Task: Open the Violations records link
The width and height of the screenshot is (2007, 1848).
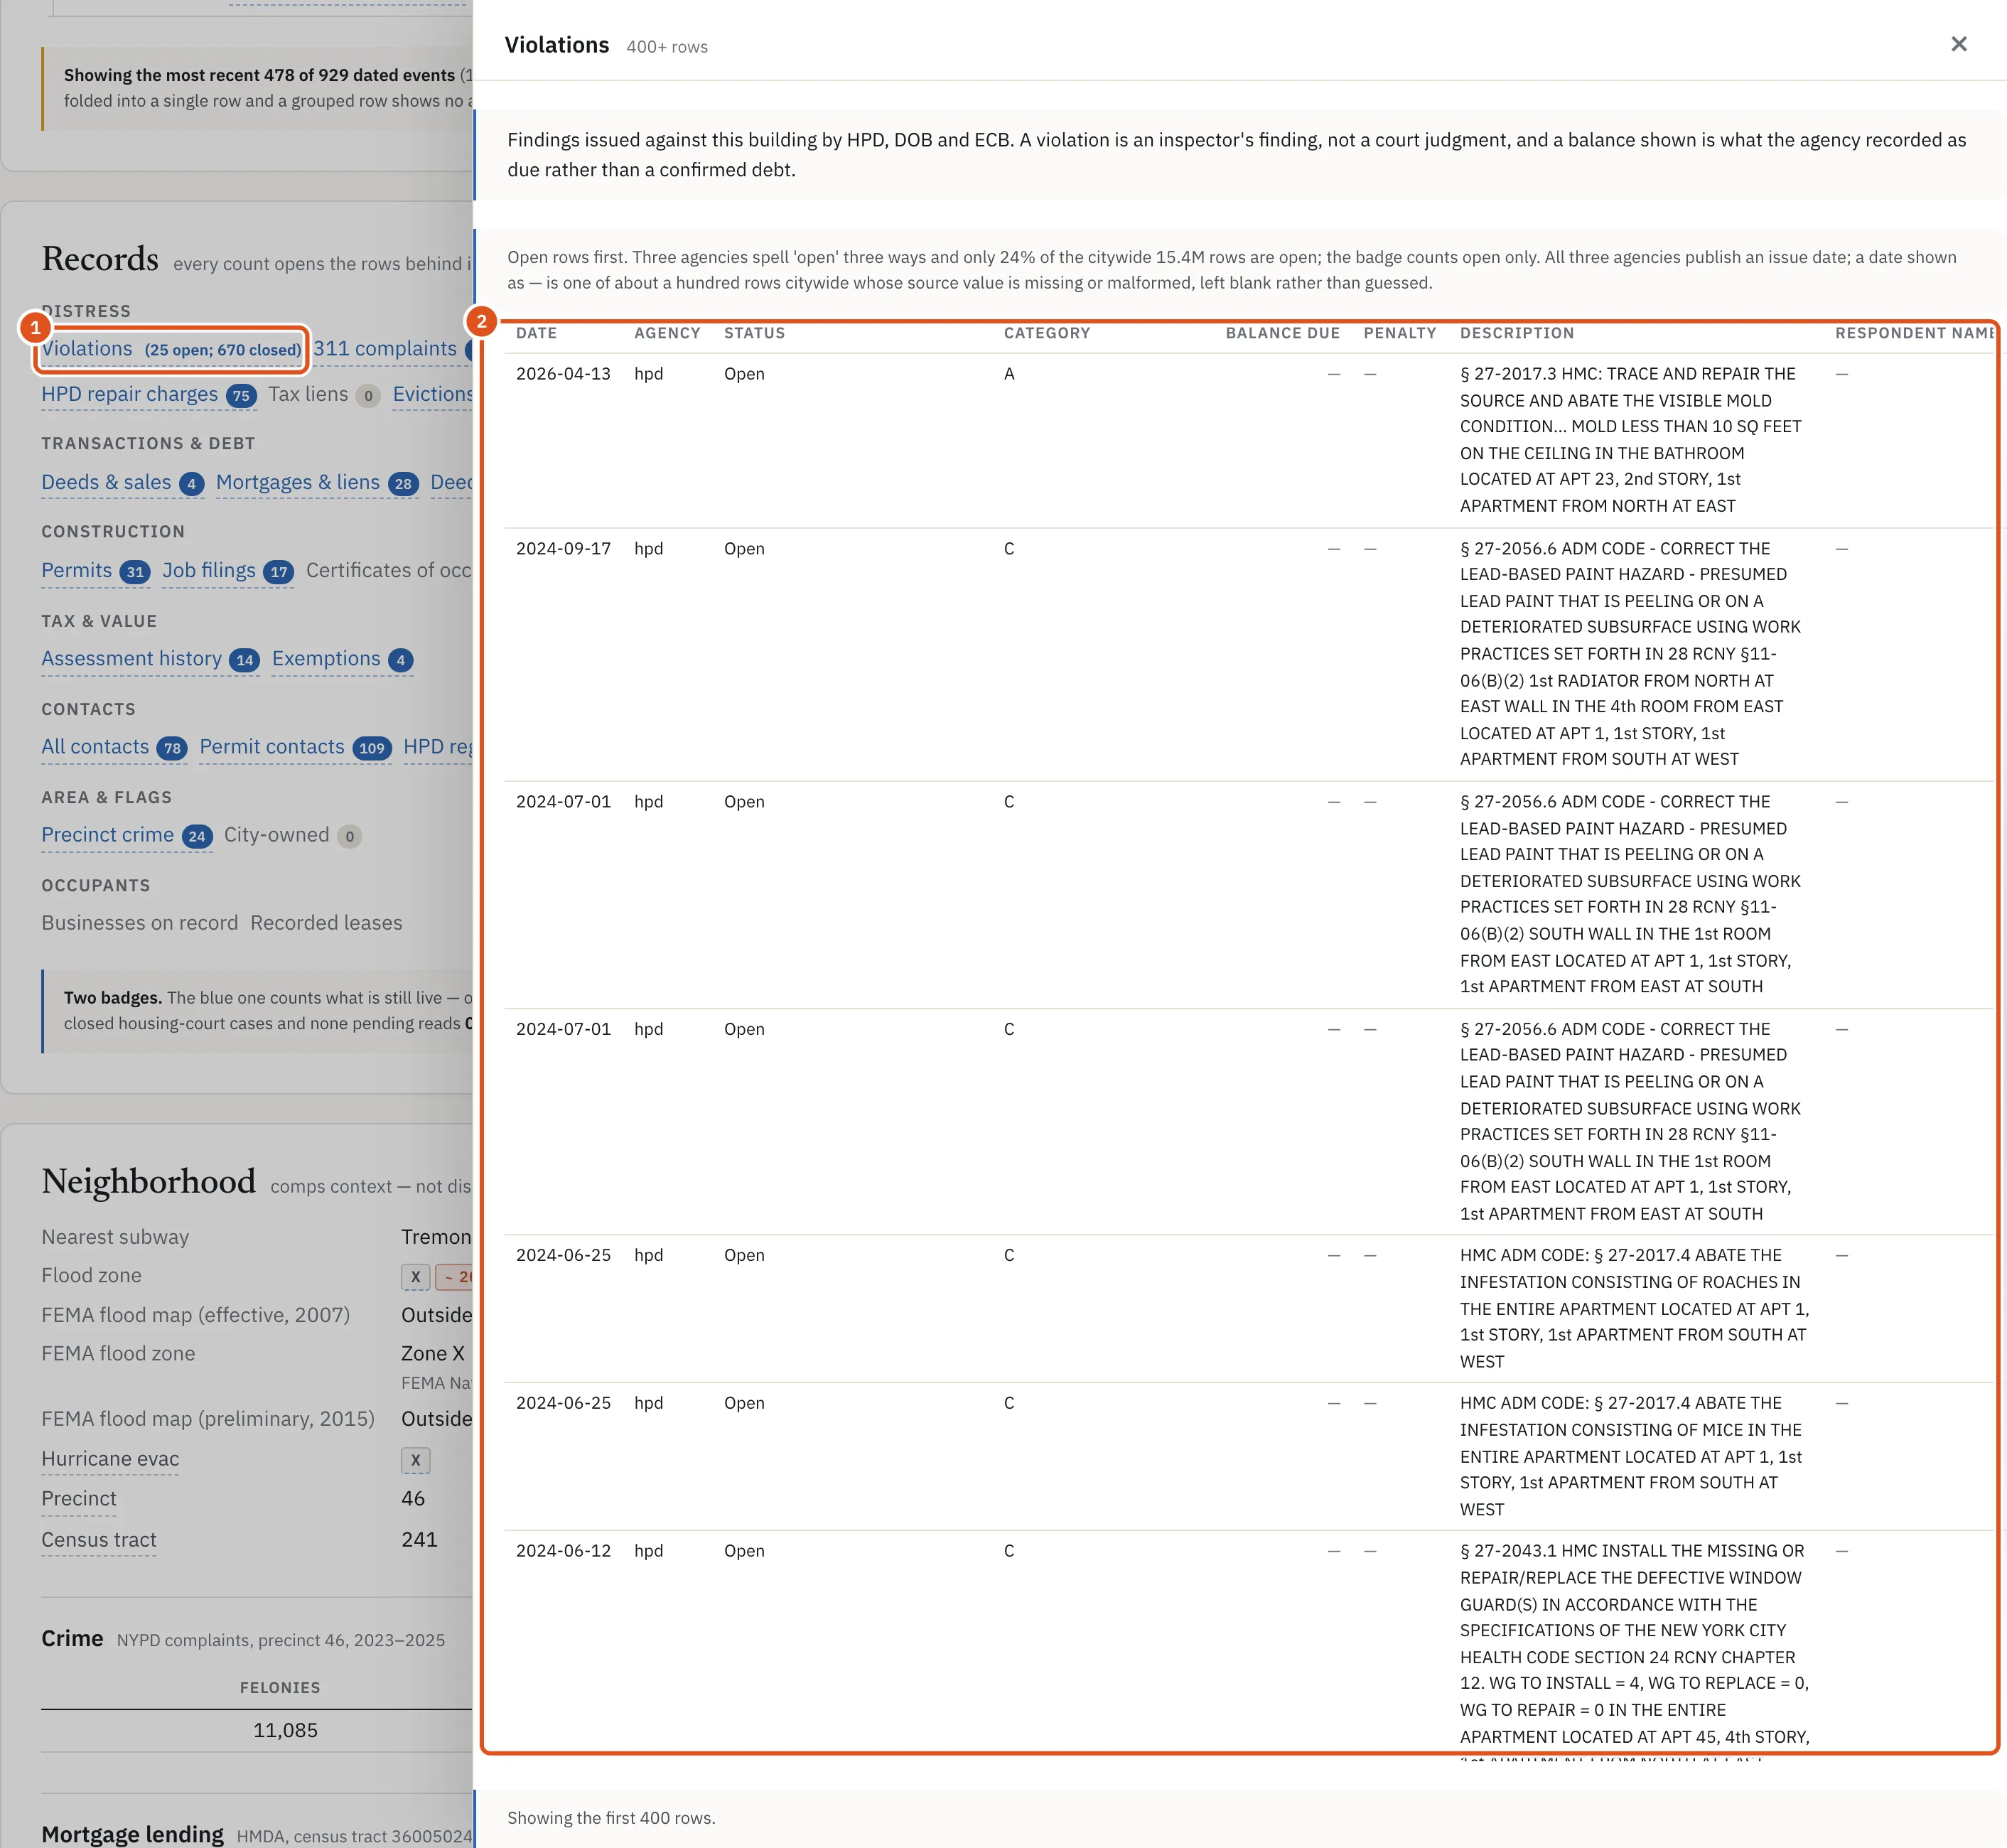Action: tap(171, 349)
